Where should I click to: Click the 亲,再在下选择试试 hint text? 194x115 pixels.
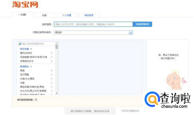168,55
